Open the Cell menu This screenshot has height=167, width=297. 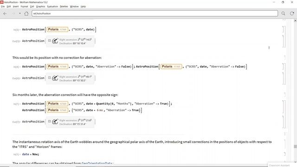(x=32, y=6)
